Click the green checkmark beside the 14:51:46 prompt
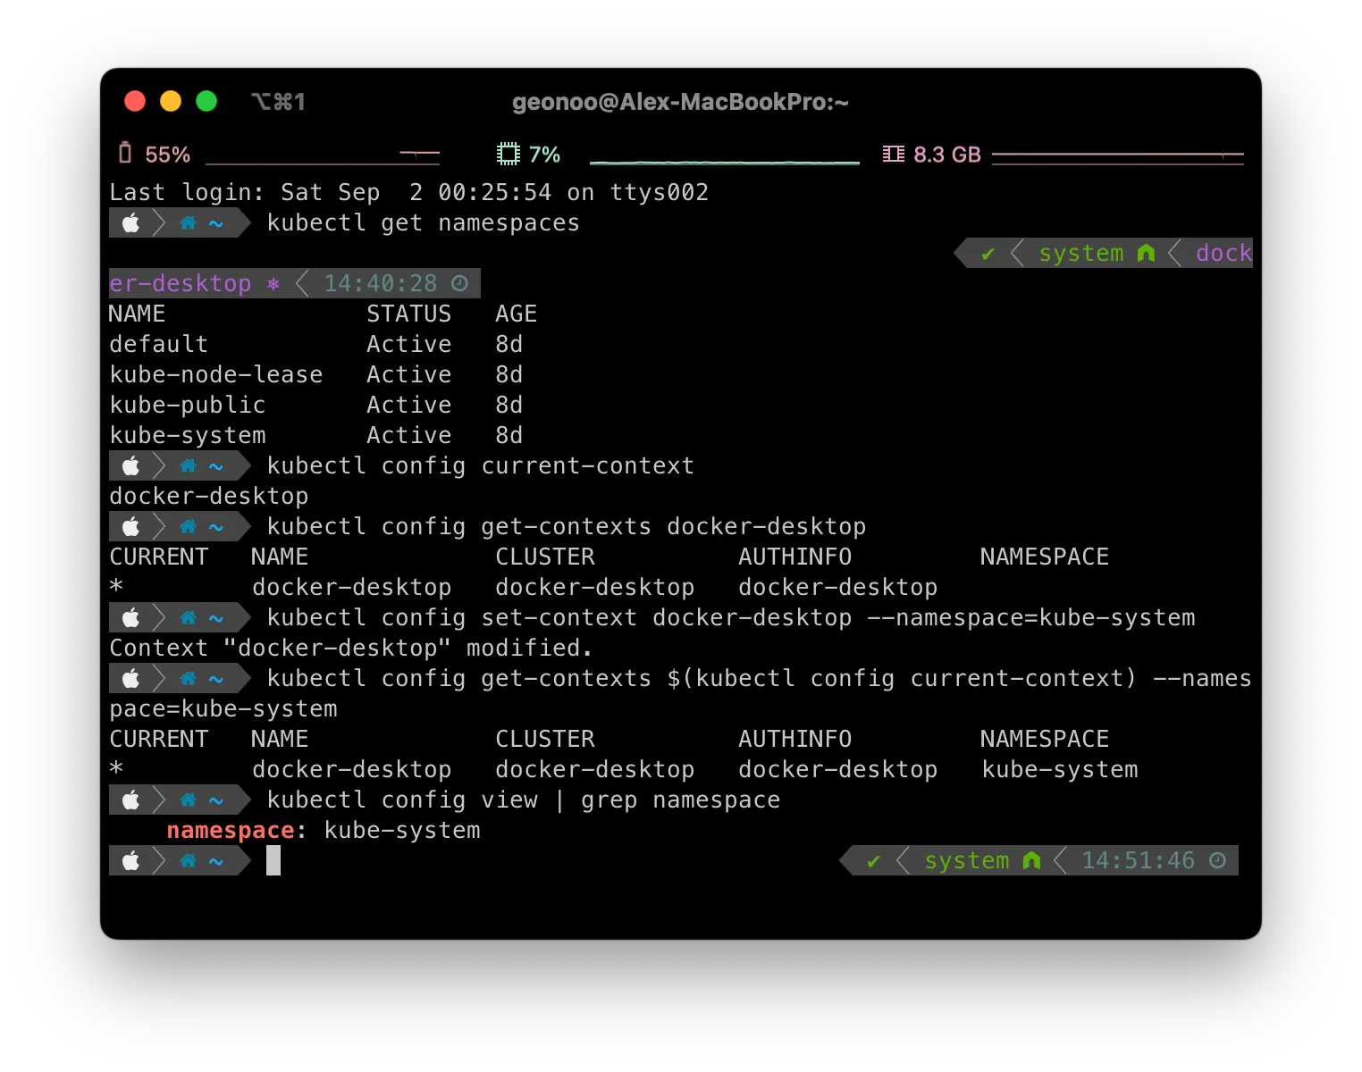Image resolution: width=1362 pixels, height=1072 pixels. [x=874, y=861]
